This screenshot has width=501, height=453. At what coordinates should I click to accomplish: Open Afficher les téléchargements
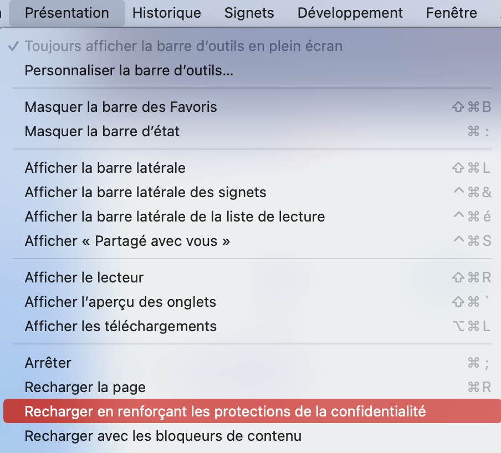(x=121, y=326)
